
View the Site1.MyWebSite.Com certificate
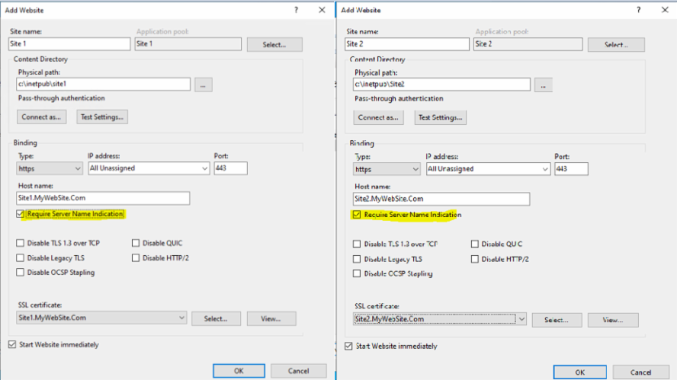271,319
